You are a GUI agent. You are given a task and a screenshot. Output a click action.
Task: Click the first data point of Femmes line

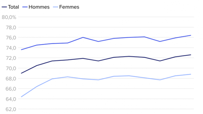click(21, 97)
